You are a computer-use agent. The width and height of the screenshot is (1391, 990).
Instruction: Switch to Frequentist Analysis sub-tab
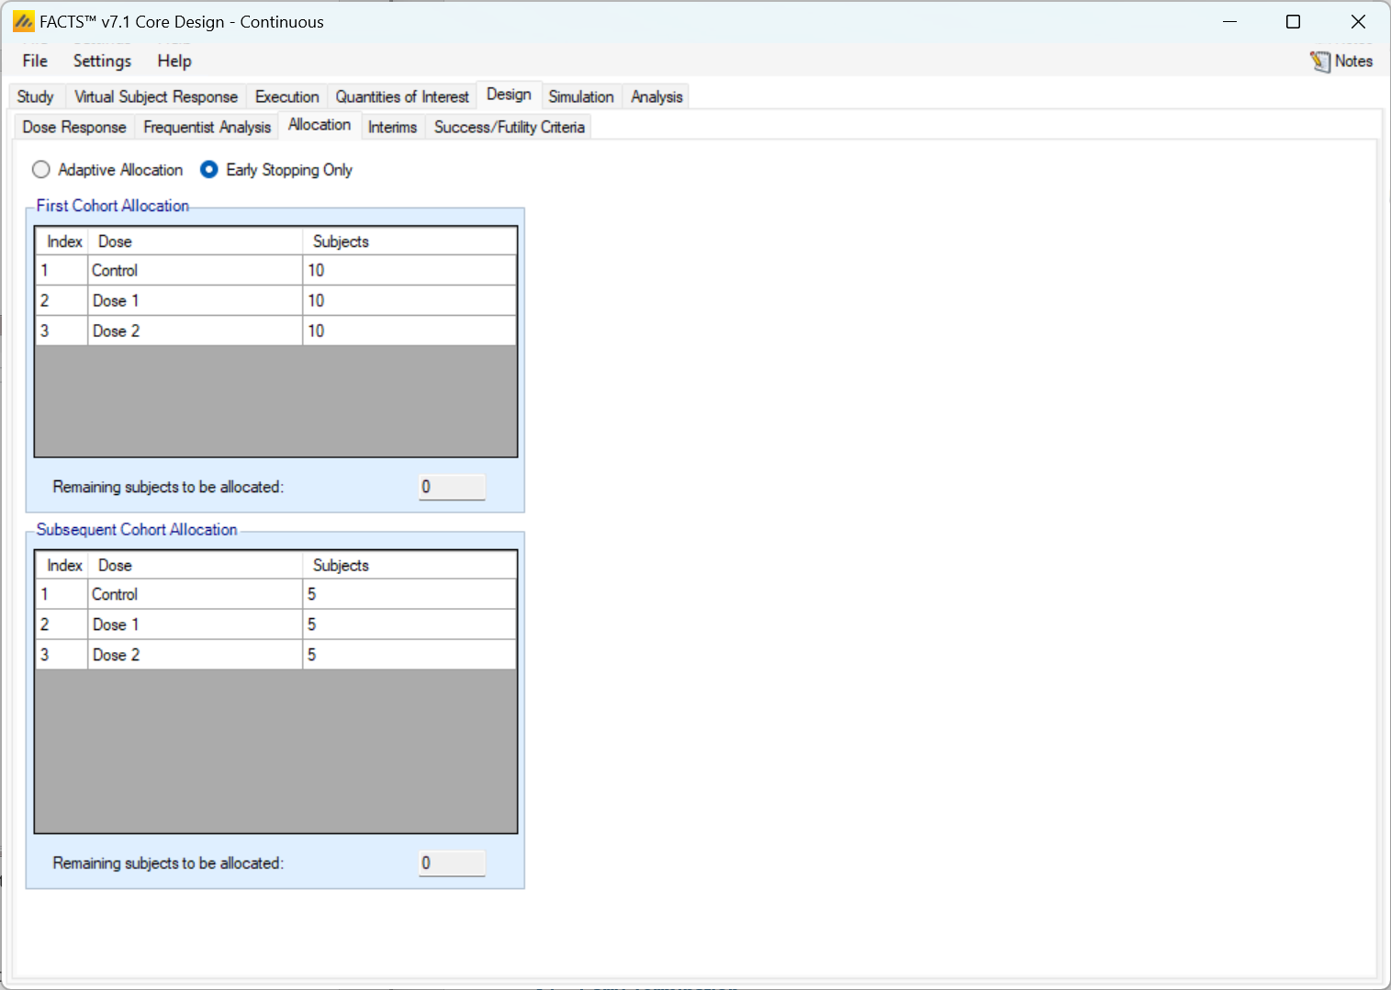(207, 128)
